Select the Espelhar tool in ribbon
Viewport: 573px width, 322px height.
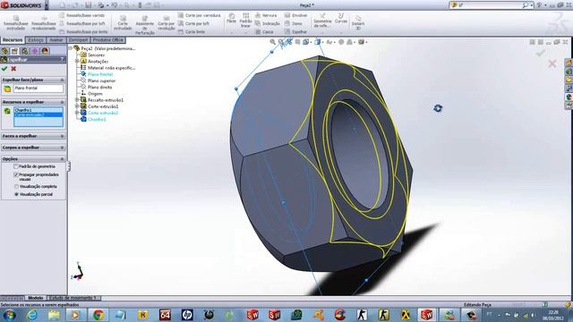click(x=295, y=32)
